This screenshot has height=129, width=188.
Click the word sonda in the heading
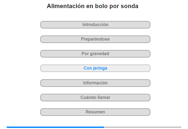coord(129,6)
